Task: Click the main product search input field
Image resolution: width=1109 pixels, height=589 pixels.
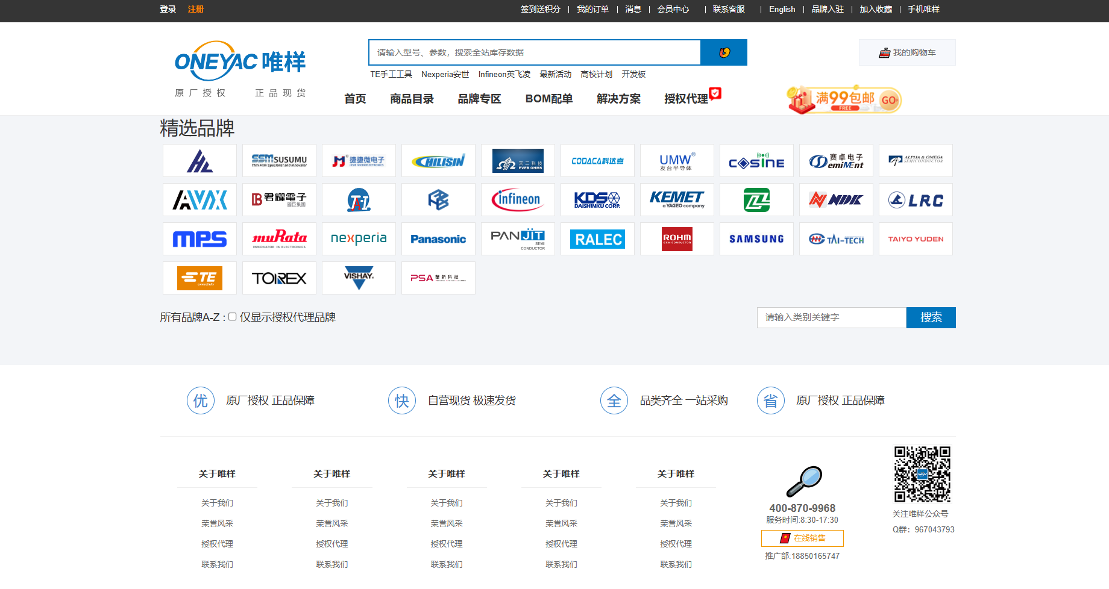Action: click(x=535, y=52)
